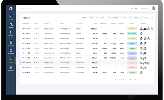Click the avatar in the 550,00 English Tronics row
The height and width of the screenshot is (100, 164).
coord(141,73)
